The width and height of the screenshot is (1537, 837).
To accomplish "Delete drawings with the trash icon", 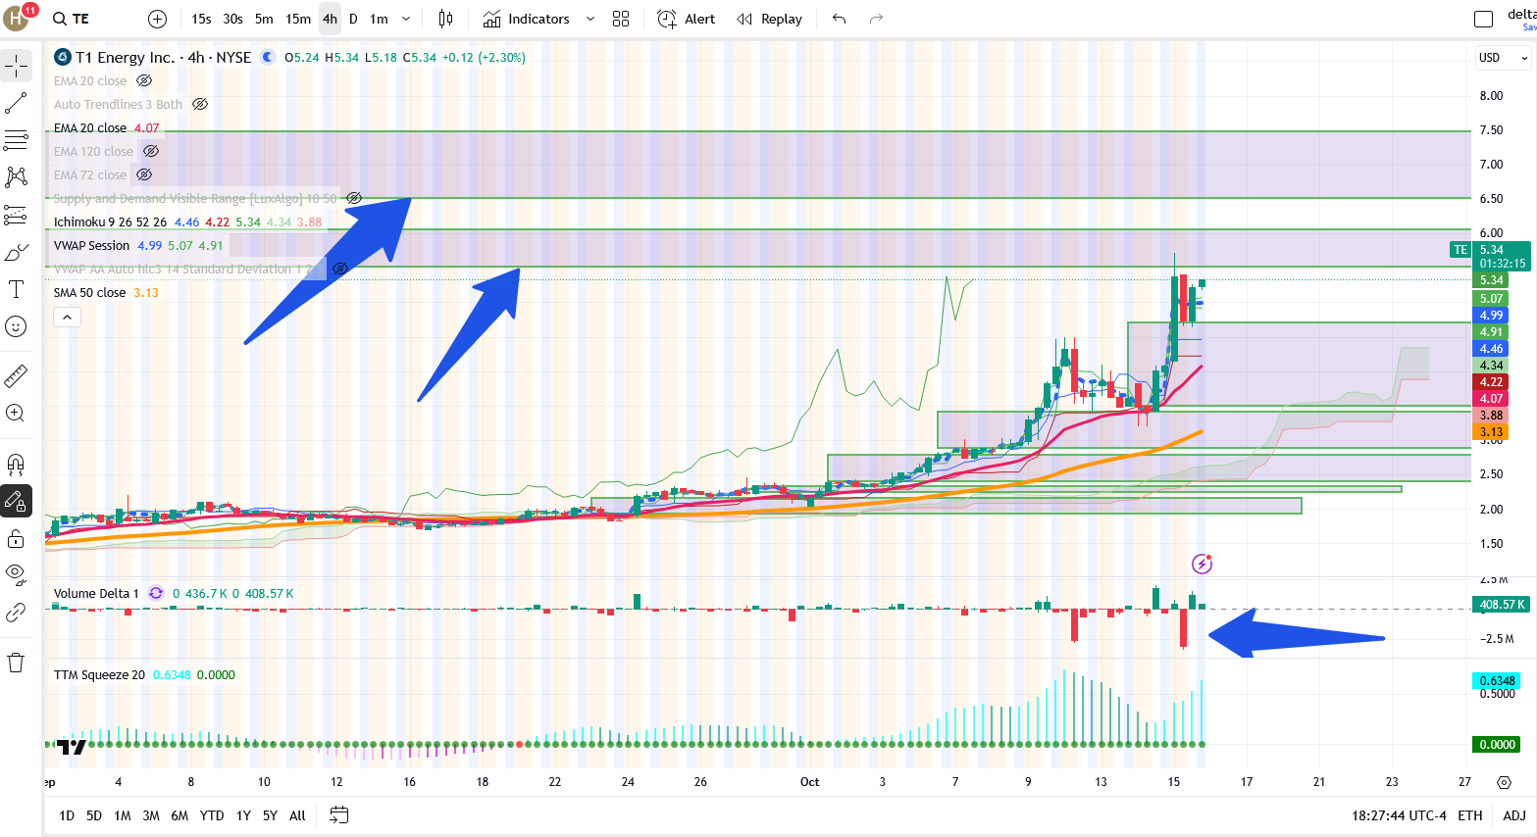I will 16,663.
